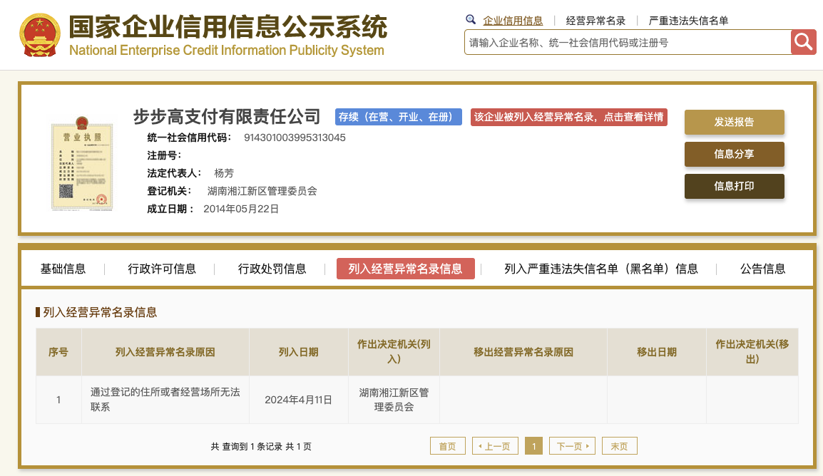Open the 公告信息 tab
Viewport: 823px width, 476px height.
[x=762, y=269]
